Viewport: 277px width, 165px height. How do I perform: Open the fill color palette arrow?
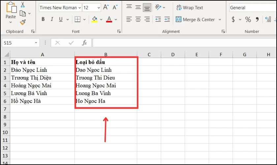click(101, 19)
